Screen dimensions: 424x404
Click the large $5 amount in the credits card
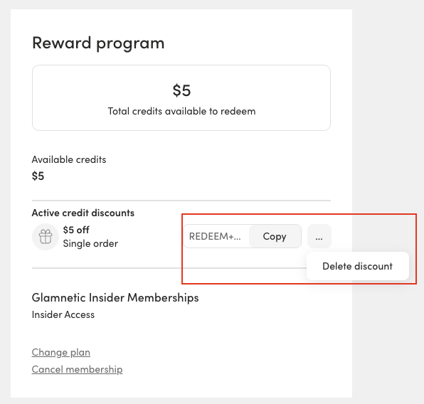click(181, 90)
